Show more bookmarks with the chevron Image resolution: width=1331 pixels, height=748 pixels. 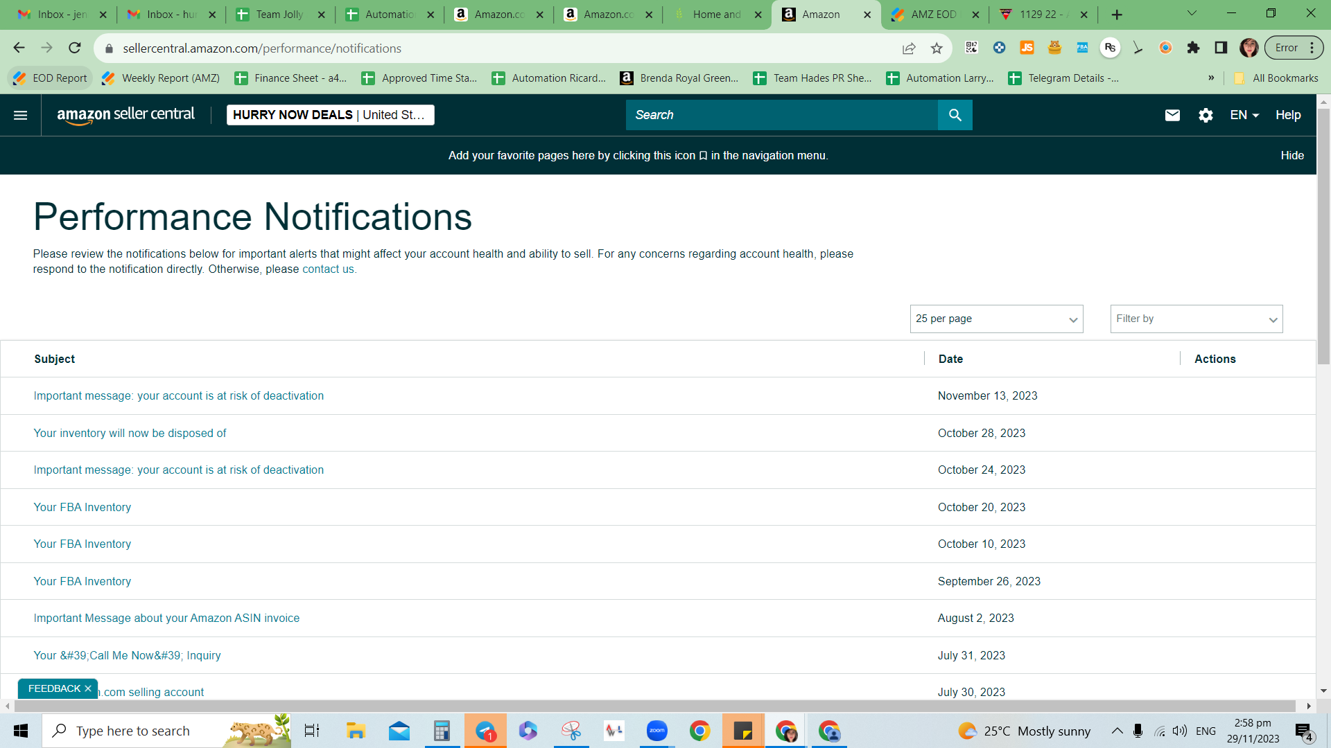(x=1211, y=78)
